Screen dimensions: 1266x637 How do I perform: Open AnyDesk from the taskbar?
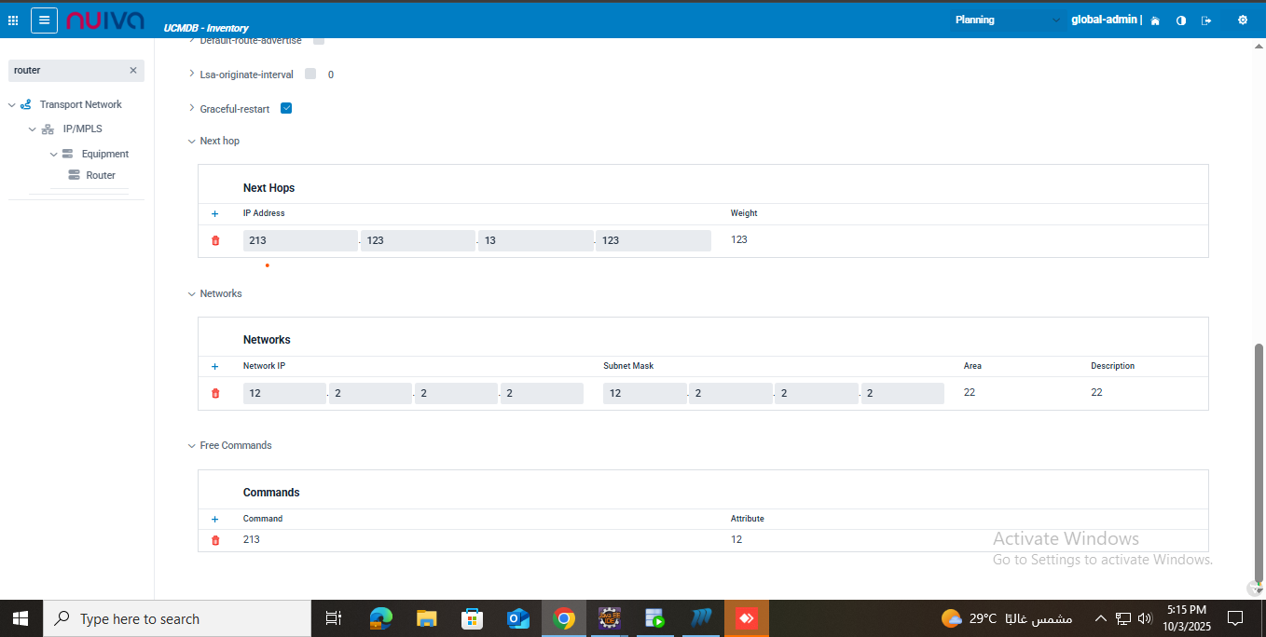tap(747, 618)
